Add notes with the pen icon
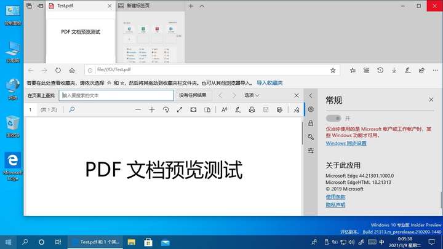The image size is (443, 249). pyautogui.click(x=408, y=70)
